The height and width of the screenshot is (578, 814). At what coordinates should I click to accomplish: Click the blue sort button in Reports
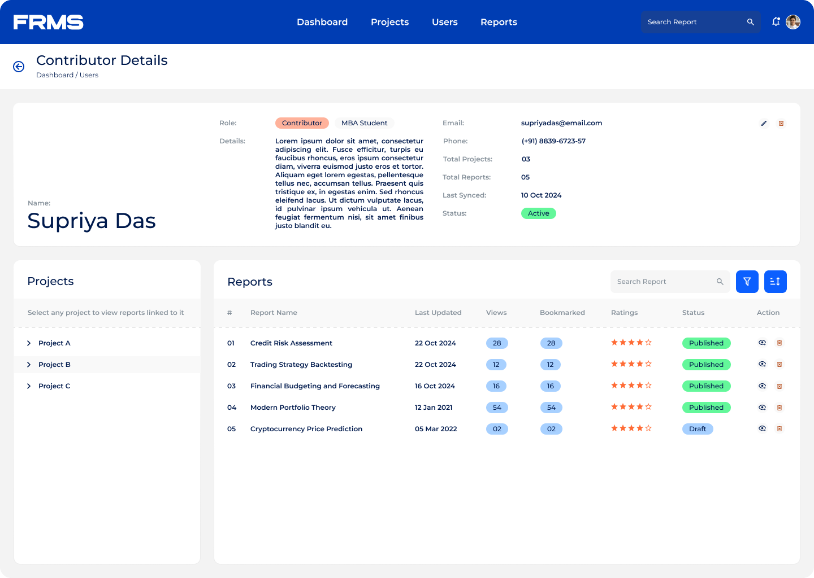(x=775, y=282)
